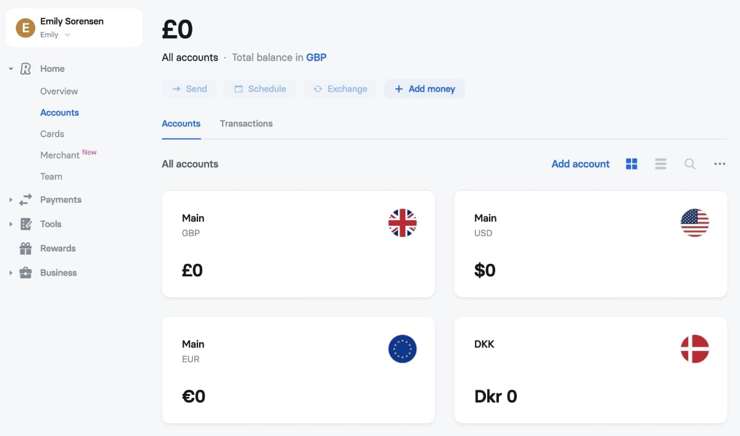The height and width of the screenshot is (436, 740).
Task: Click the Add money button
Action: [424, 89]
